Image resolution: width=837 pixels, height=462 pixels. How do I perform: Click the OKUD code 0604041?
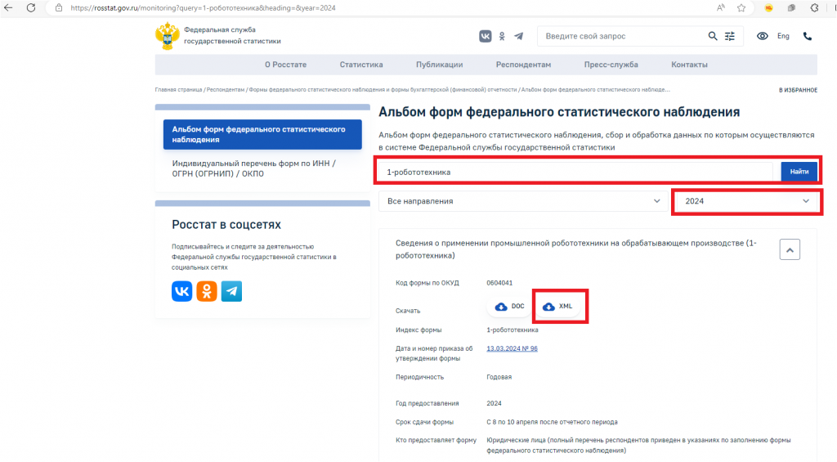[x=499, y=283]
